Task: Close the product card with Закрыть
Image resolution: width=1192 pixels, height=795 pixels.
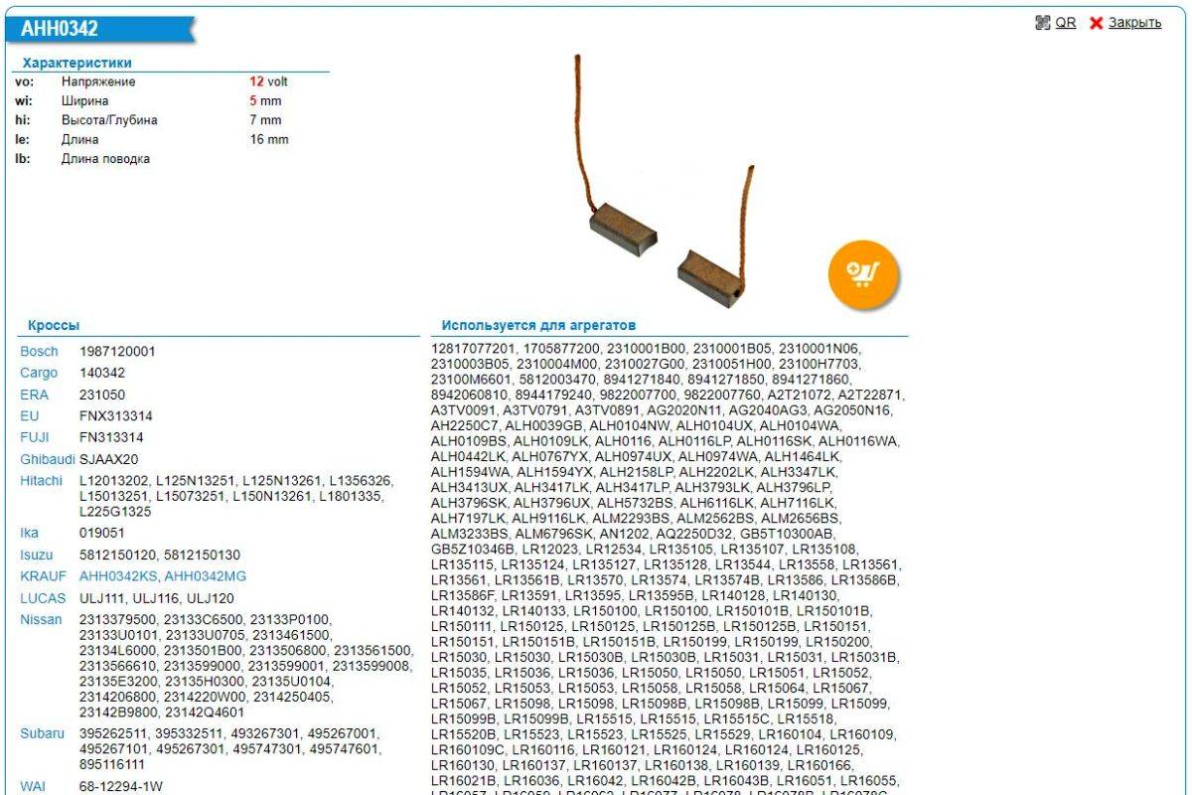Action: click(x=1133, y=23)
